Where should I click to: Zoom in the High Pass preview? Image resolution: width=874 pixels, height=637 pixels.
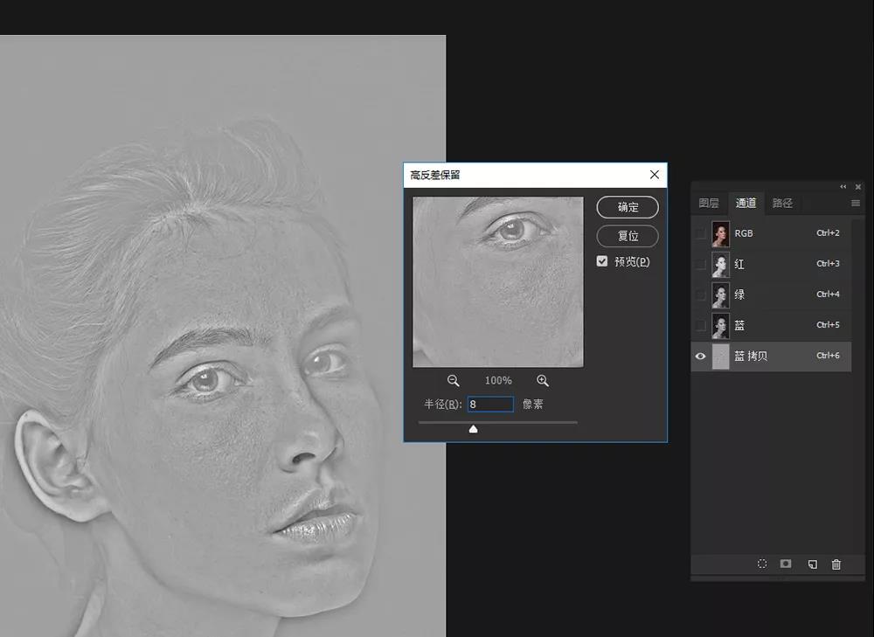coord(543,381)
